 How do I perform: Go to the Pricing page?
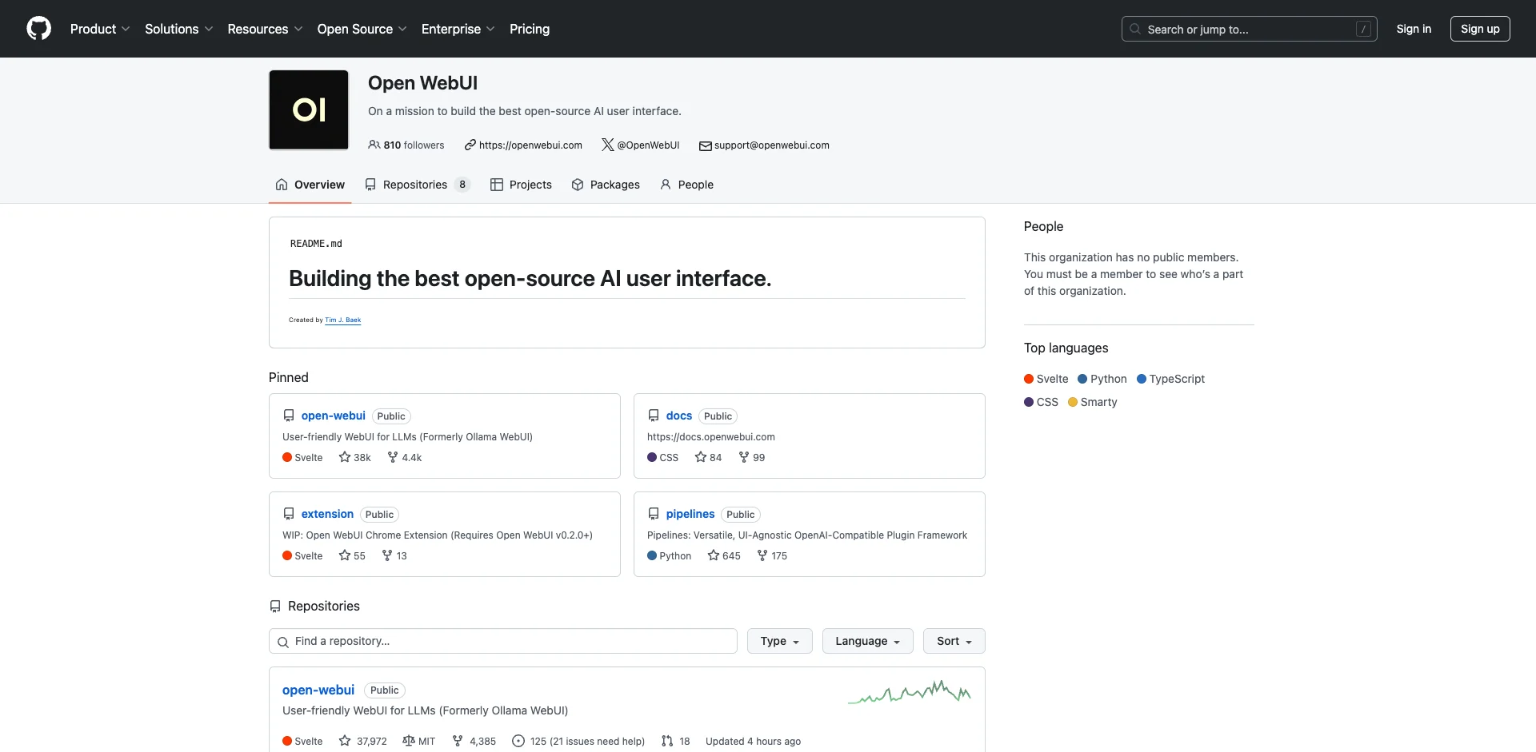point(530,29)
